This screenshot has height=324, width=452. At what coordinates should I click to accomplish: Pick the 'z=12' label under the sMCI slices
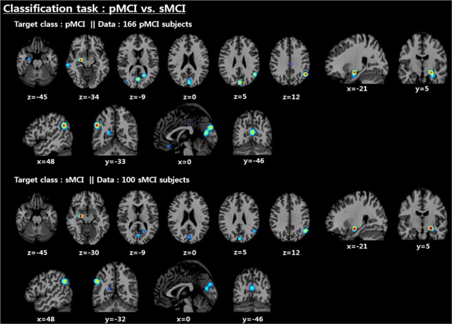291,253
